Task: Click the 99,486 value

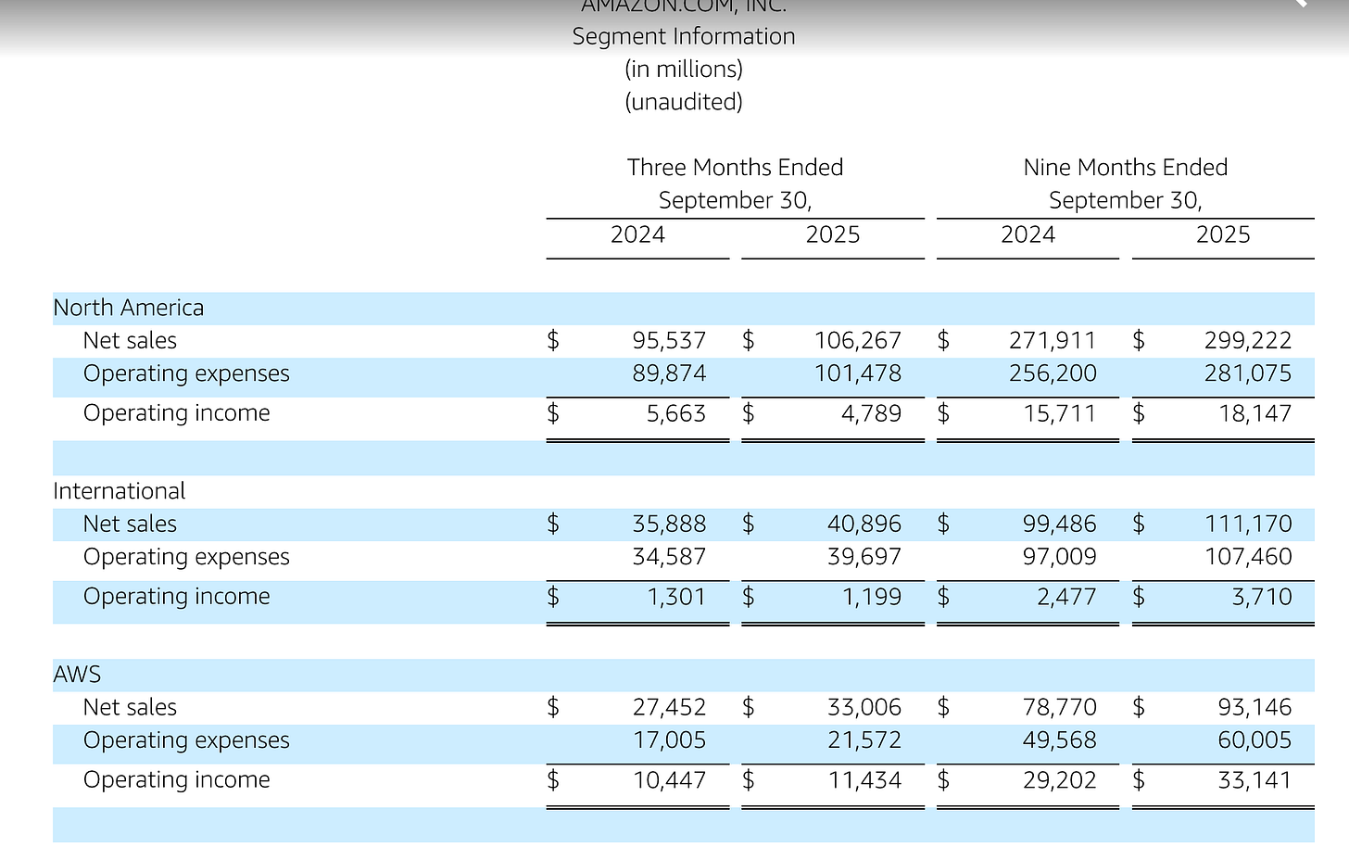Action: coord(1060,525)
